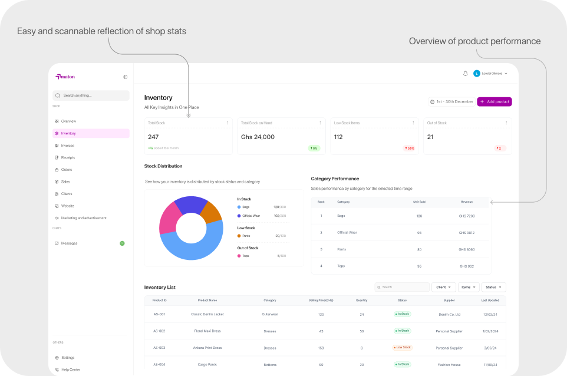Click product ID AS-001
Image resolution: width=567 pixels, height=376 pixels.
point(159,315)
